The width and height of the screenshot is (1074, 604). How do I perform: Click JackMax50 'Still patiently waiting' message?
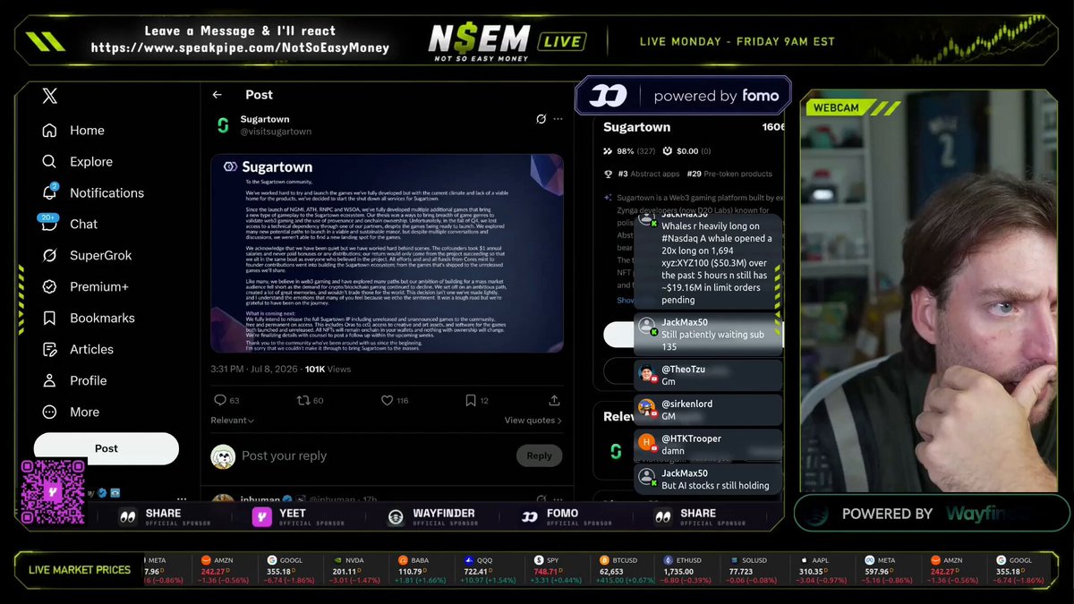709,334
